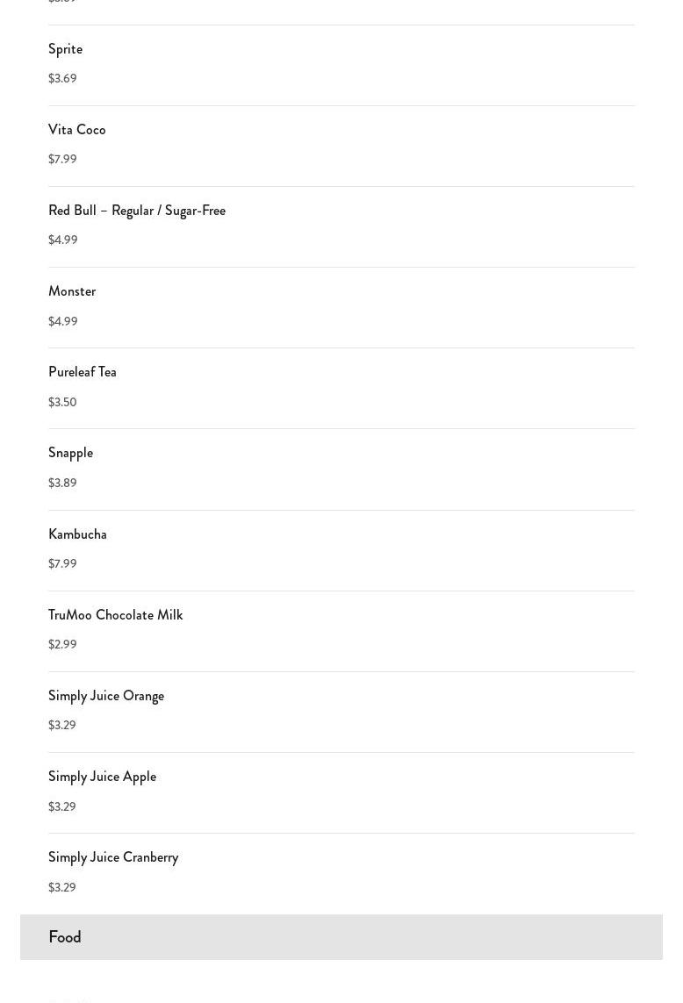Click the $3.69 Sprite price
The image size is (683, 1003).
tap(62, 78)
